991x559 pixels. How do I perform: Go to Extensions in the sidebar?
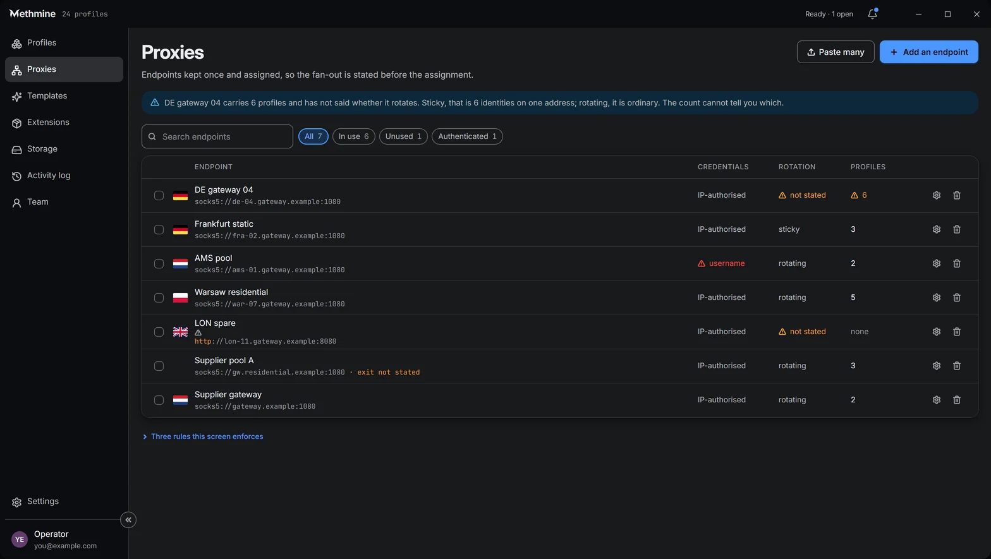point(64,123)
